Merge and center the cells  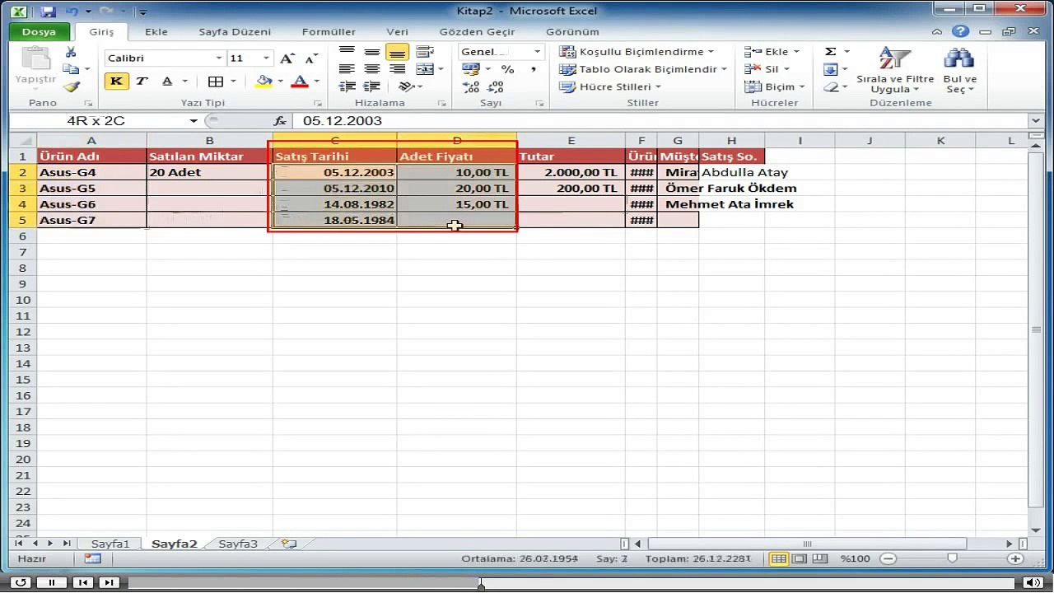[423, 69]
